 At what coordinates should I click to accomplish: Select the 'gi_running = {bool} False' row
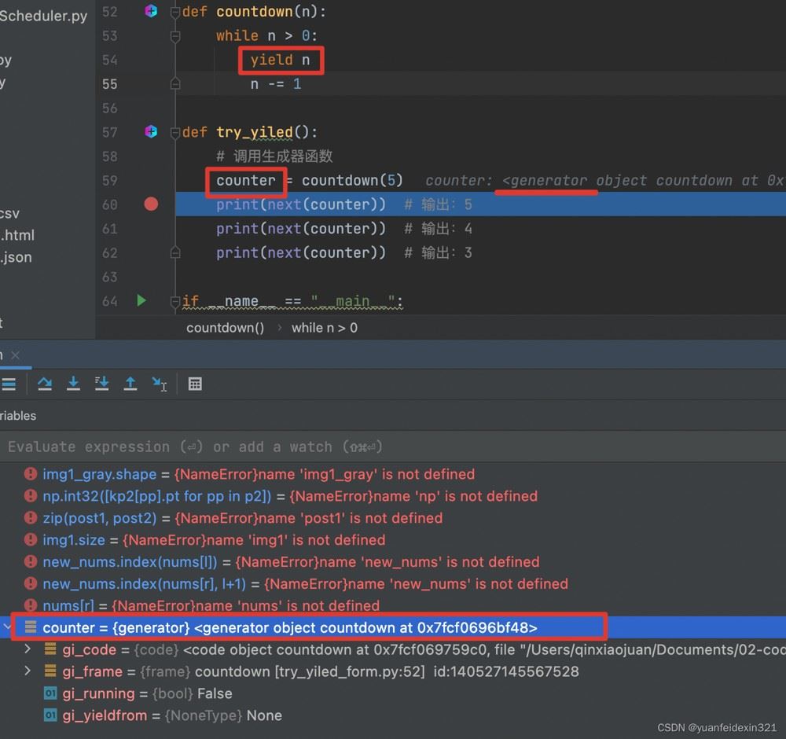(393, 693)
